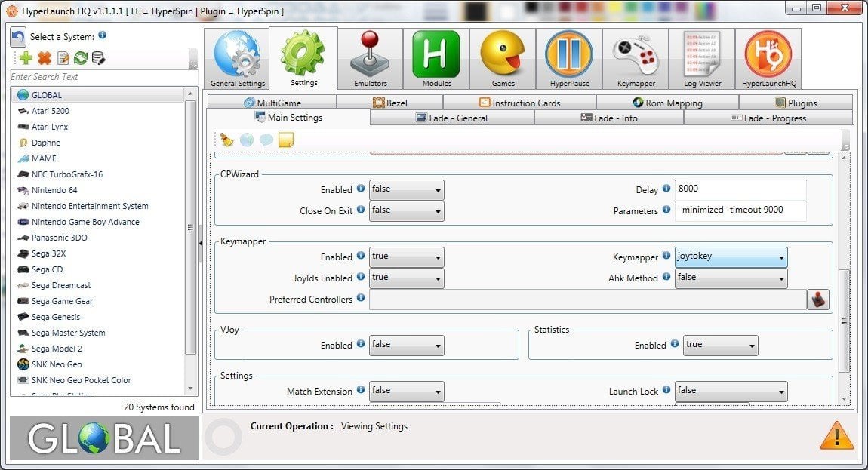
Task: Pick controllers with the joystick button
Action: tap(818, 299)
